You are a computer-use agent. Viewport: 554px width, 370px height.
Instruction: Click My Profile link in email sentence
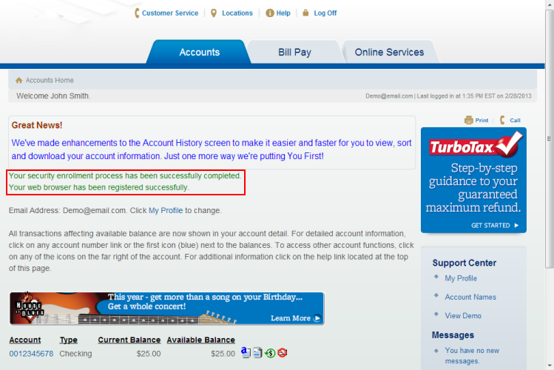(x=165, y=211)
